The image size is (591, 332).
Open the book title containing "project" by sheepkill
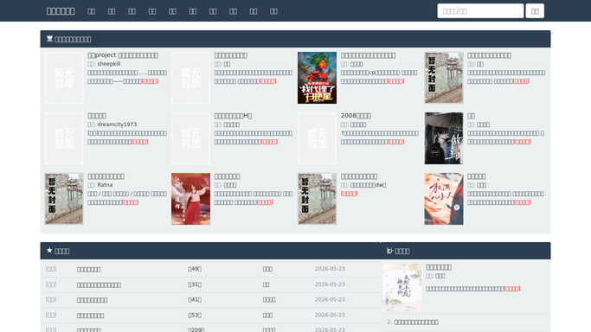123,55
